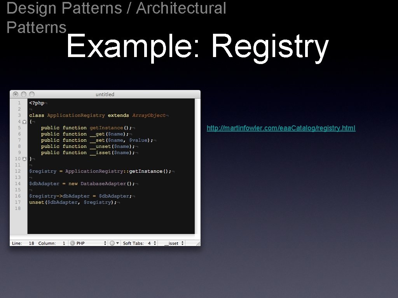
Task: Click line number 18 in gutter
Action: point(17,208)
